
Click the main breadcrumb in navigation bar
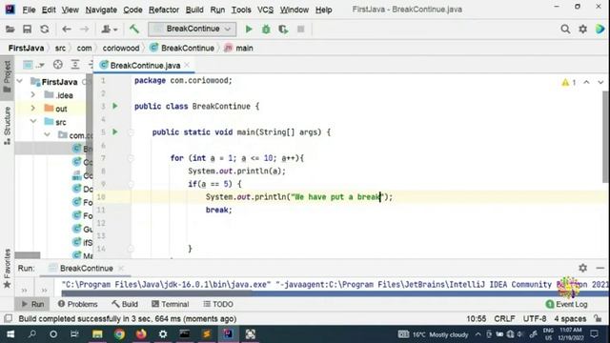[x=239, y=48]
